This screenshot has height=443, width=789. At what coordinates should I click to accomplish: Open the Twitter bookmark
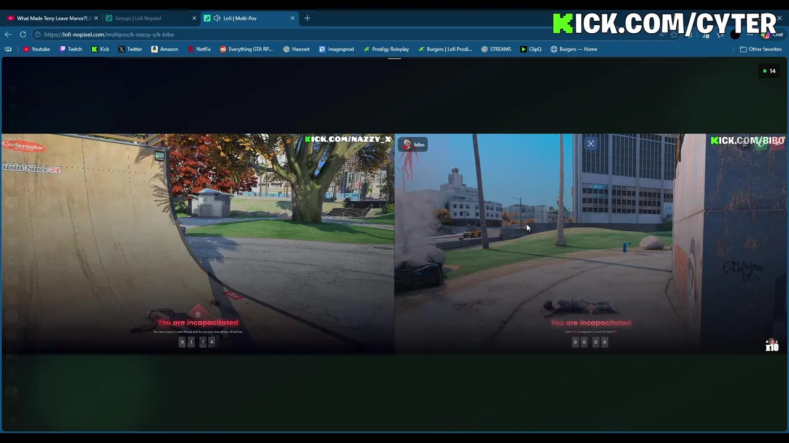[x=130, y=49]
